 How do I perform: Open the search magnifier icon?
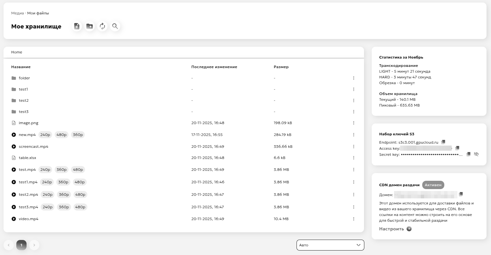tap(115, 26)
